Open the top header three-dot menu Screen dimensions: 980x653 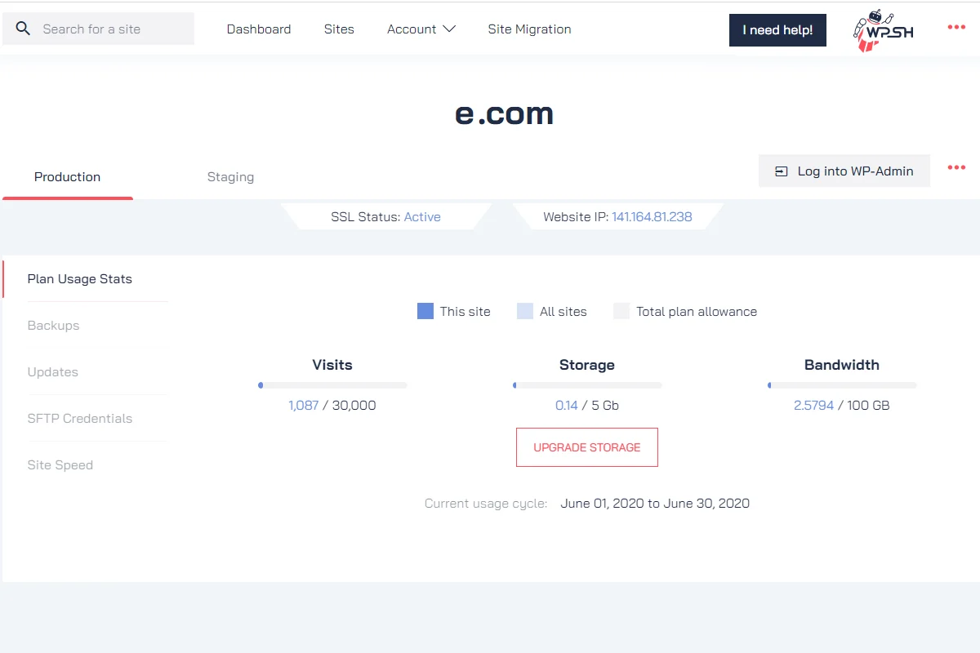coord(955,28)
